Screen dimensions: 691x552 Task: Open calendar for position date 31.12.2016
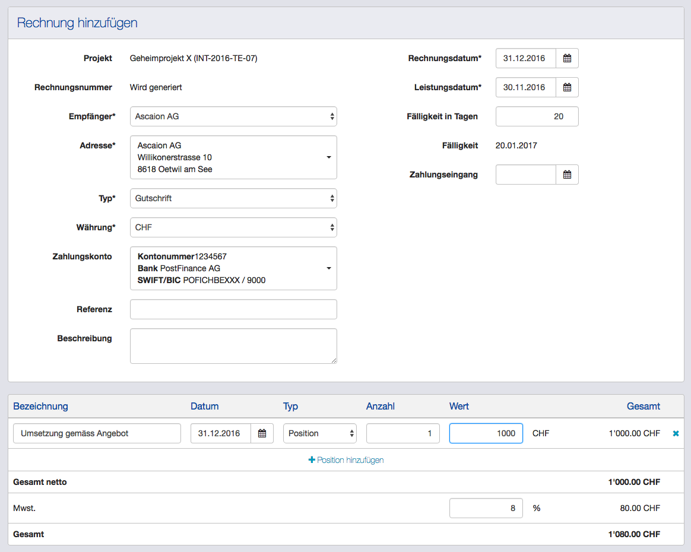tap(262, 433)
